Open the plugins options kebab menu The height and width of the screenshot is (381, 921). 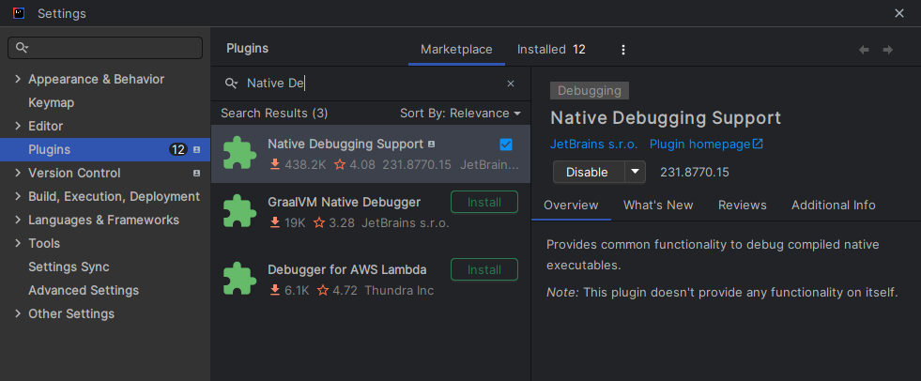click(x=623, y=50)
